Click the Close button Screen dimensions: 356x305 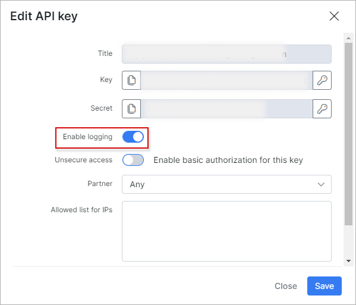pyautogui.click(x=286, y=286)
